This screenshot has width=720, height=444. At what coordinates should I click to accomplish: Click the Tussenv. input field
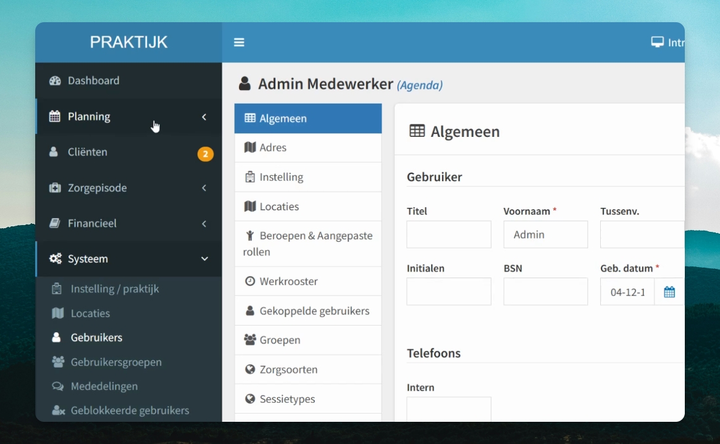tap(642, 234)
